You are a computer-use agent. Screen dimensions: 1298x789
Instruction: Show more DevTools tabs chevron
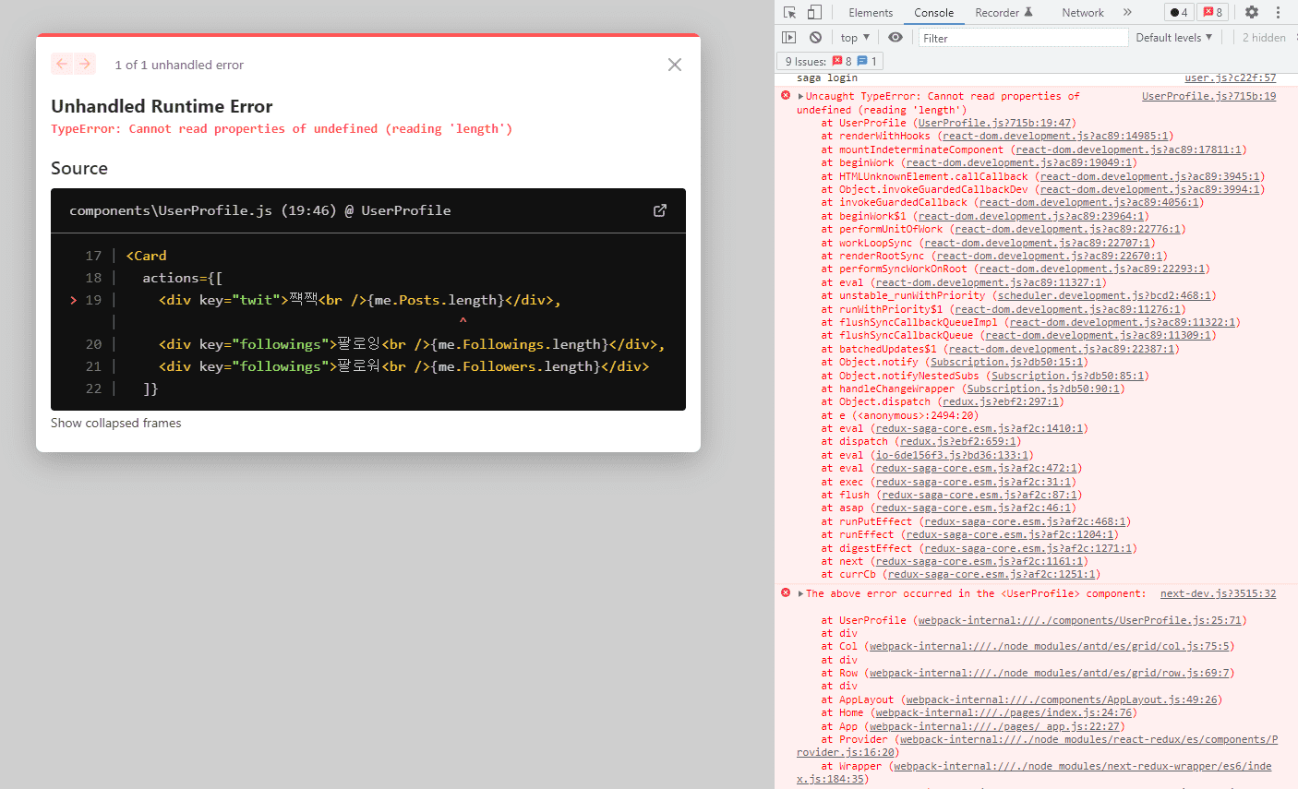(x=1127, y=12)
